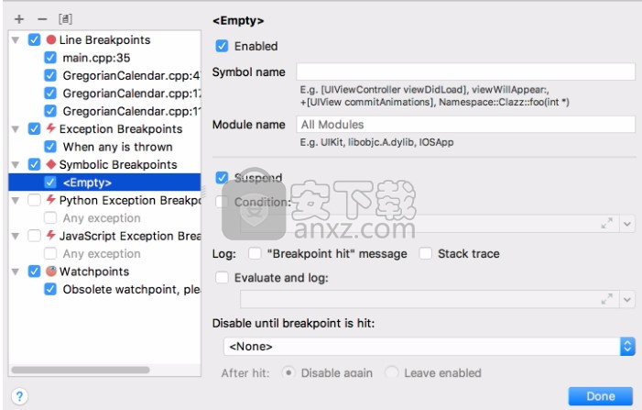Uncheck the Obsolete watchpoint checkbox
This screenshot has width=642, height=410.
(50, 289)
